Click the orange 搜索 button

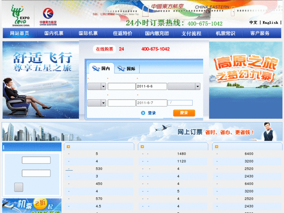184,113
